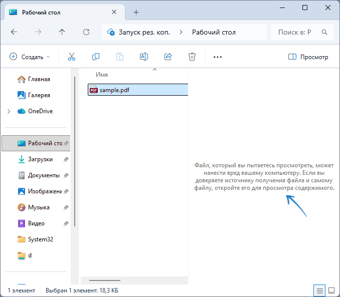340x297 pixels.
Task: Go up one folder level
Action: coord(62,32)
